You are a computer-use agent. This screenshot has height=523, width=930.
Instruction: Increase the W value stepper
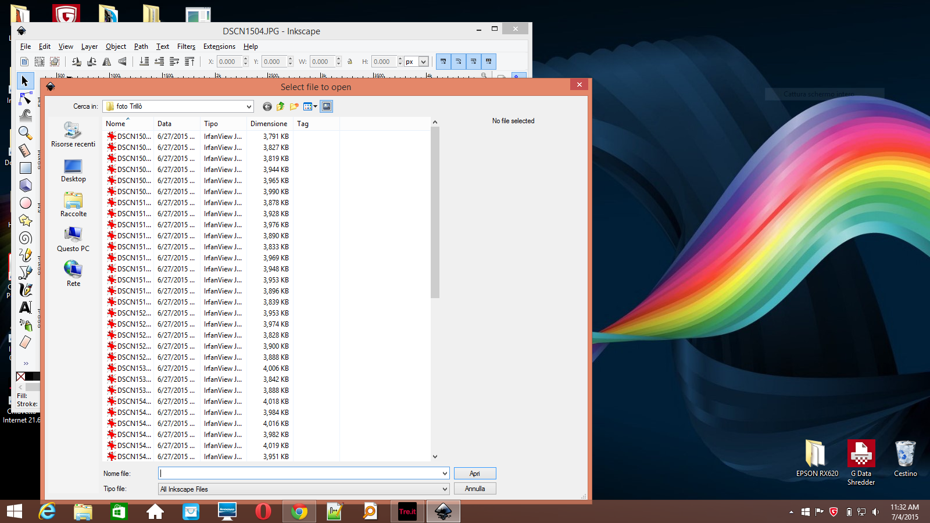coord(339,59)
